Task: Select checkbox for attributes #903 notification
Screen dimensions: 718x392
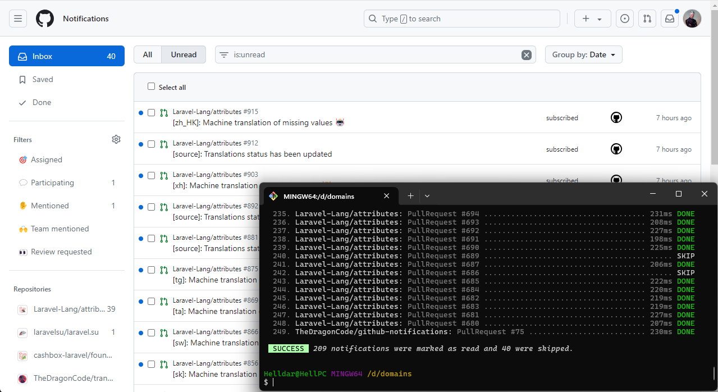Action: pos(151,176)
